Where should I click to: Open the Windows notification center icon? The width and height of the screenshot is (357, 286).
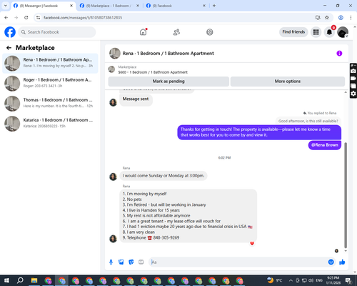(348, 280)
